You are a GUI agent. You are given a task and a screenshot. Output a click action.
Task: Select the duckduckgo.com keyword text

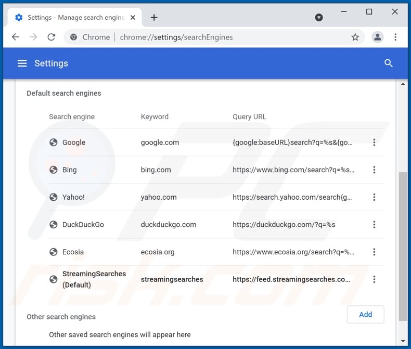click(169, 225)
